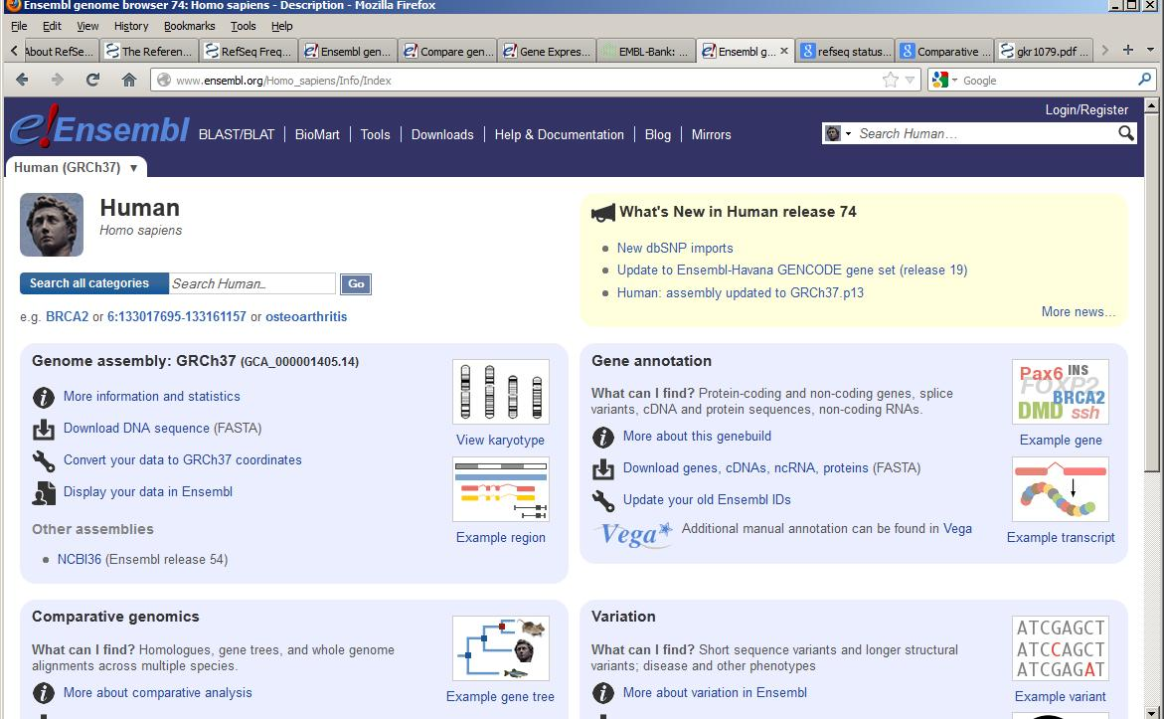
Task: Switch to the gkr1079.pdf tab
Action: pos(1044,52)
